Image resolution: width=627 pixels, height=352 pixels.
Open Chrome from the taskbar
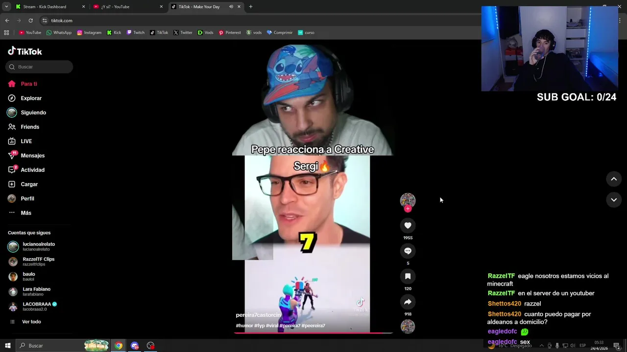click(x=119, y=346)
